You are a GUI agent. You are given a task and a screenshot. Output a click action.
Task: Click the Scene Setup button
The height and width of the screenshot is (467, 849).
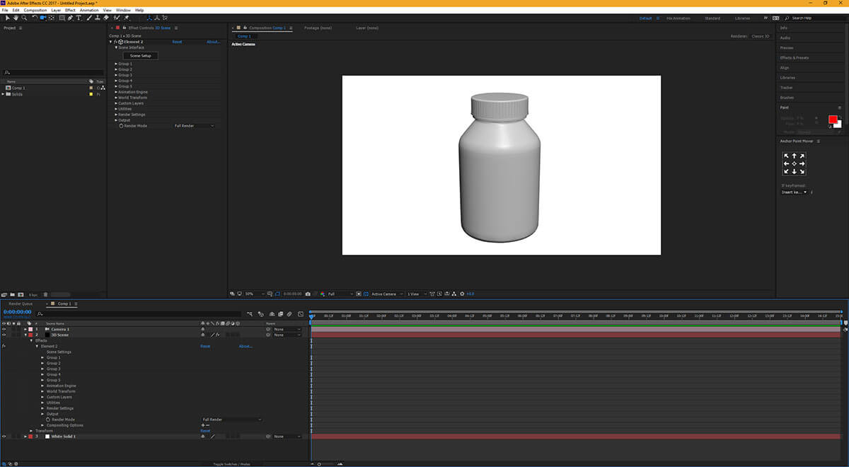coord(141,55)
